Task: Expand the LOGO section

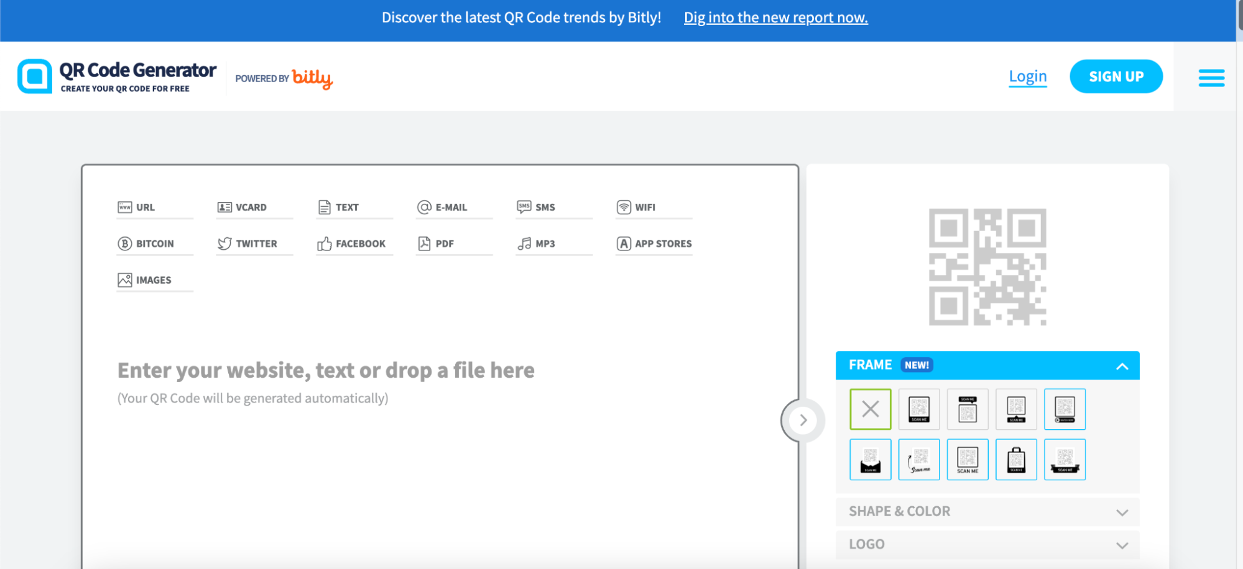Action: 987,545
